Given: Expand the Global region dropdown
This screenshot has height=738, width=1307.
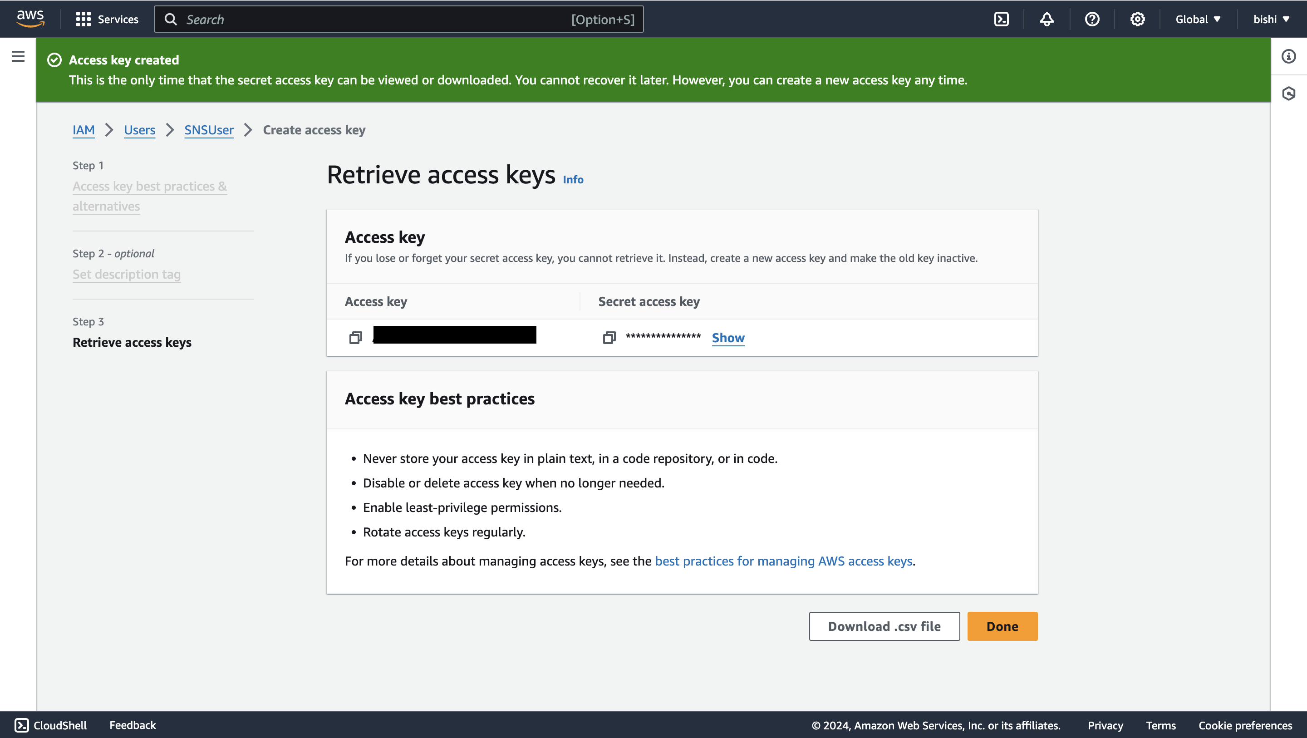Looking at the screenshot, I should (x=1198, y=19).
